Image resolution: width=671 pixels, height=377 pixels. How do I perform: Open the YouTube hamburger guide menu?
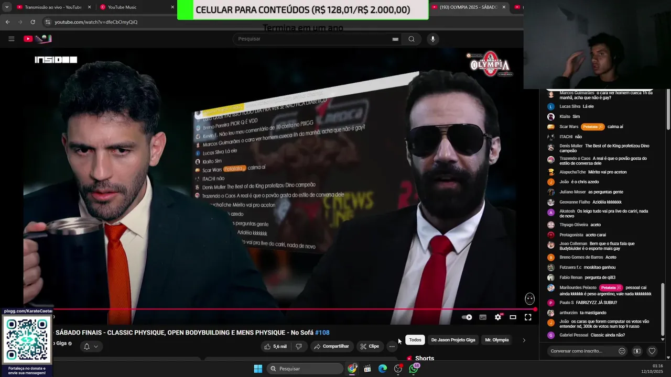11,39
